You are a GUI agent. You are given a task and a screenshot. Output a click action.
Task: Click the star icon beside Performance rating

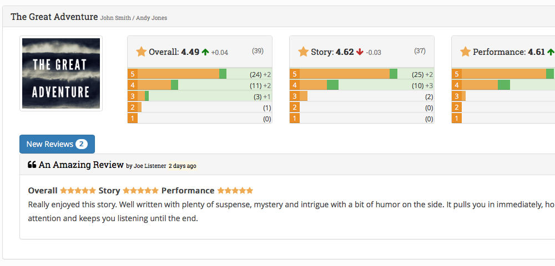click(465, 52)
